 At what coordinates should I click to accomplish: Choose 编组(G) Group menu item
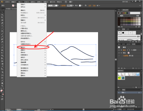click(32, 10)
